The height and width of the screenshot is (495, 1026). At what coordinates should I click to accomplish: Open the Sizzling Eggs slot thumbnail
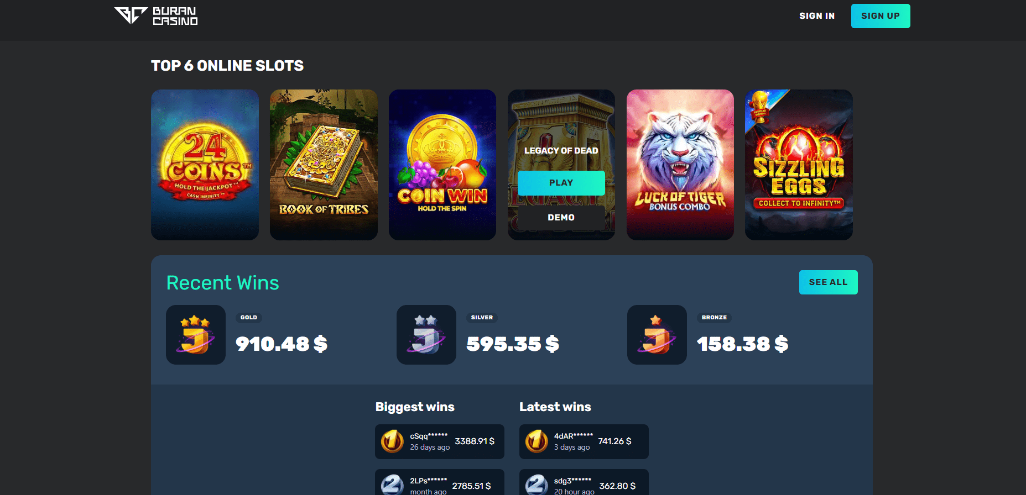pos(799,165)
